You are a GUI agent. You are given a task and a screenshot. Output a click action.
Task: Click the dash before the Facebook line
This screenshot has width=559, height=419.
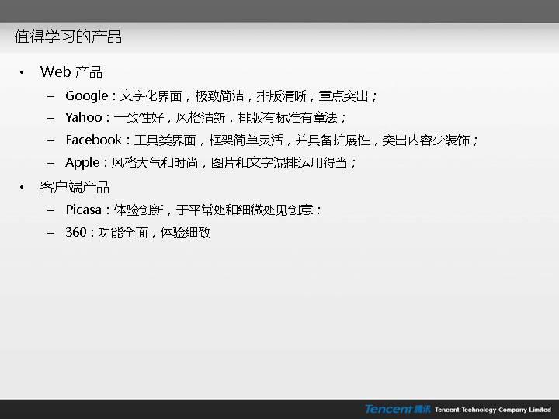pyautogui.click(x=50, y=140)
